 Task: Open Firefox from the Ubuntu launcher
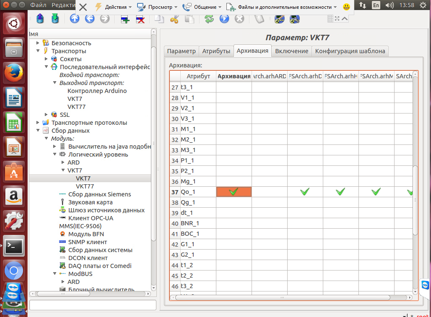coord(14,74)
